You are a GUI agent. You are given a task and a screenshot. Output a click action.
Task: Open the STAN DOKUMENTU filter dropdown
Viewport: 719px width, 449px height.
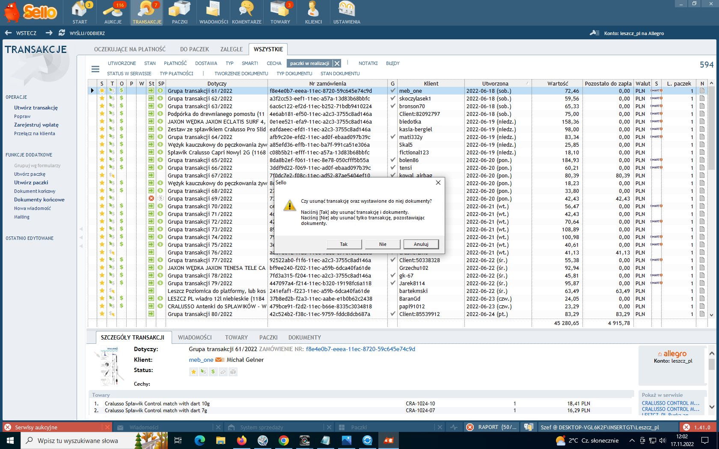point(340,74)
